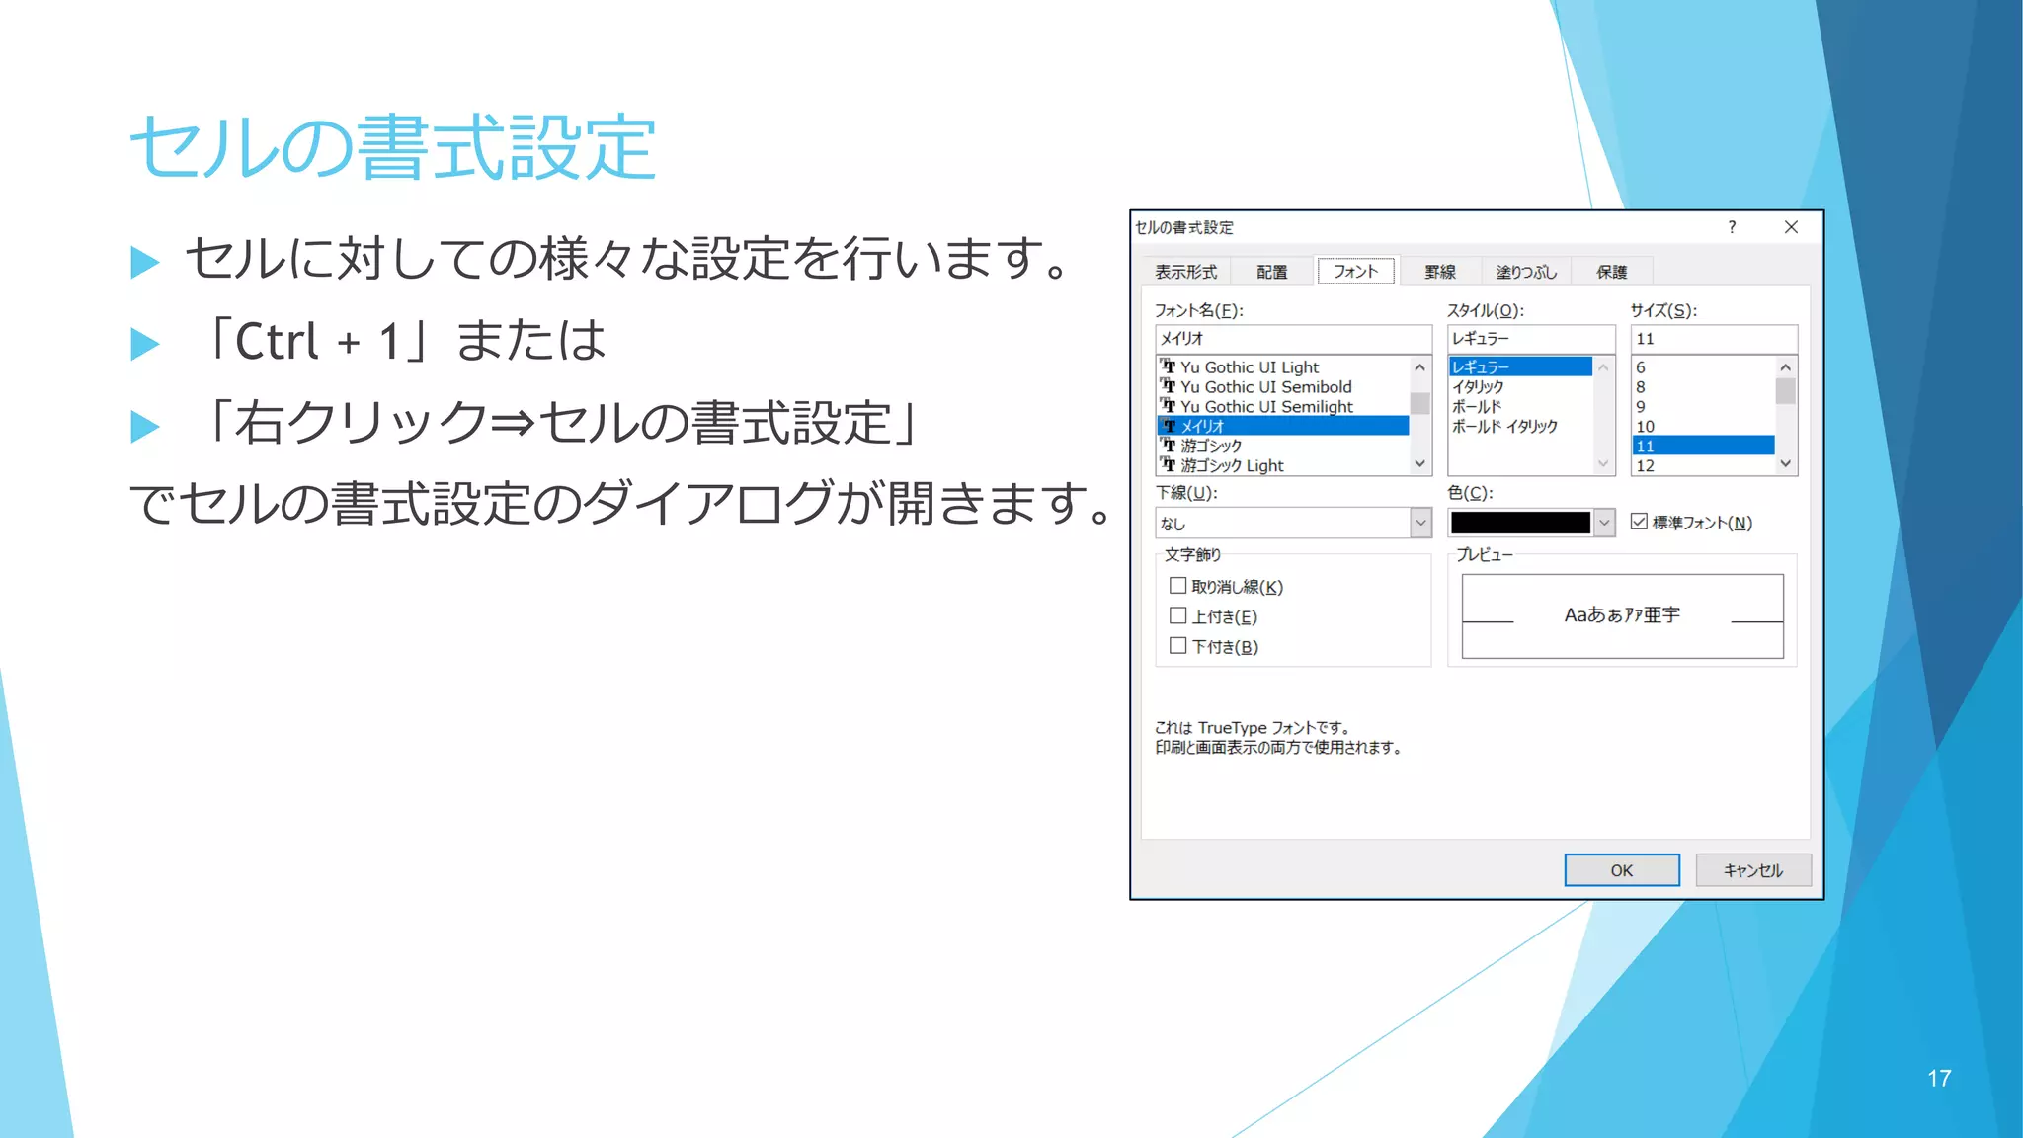Switch to the 保護 tab
The height and width of the screenshot is (1138, 2023).
pyautogui.click(x=1611, y=272)
